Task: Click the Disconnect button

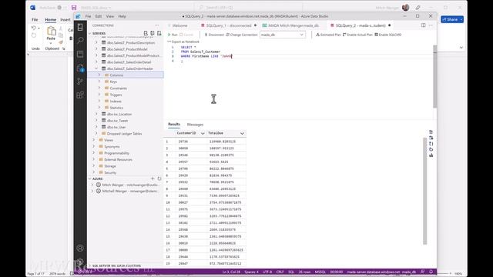Action: [214, 35]
